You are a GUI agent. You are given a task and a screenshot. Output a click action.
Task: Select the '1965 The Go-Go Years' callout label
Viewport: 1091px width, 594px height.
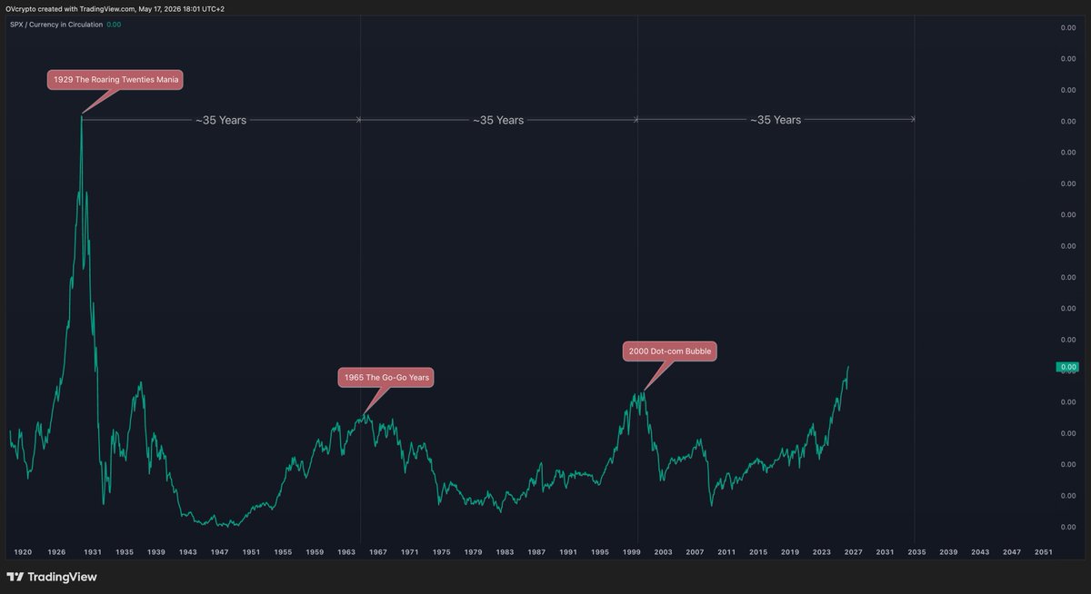pos(385,377)
